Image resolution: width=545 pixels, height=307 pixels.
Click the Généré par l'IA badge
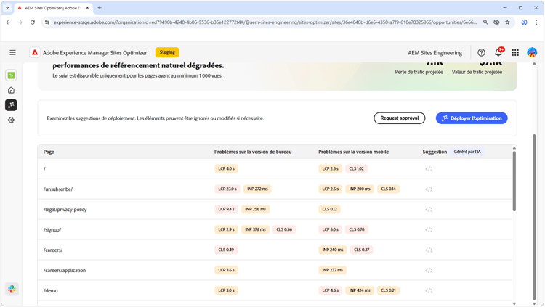(467, 152)
